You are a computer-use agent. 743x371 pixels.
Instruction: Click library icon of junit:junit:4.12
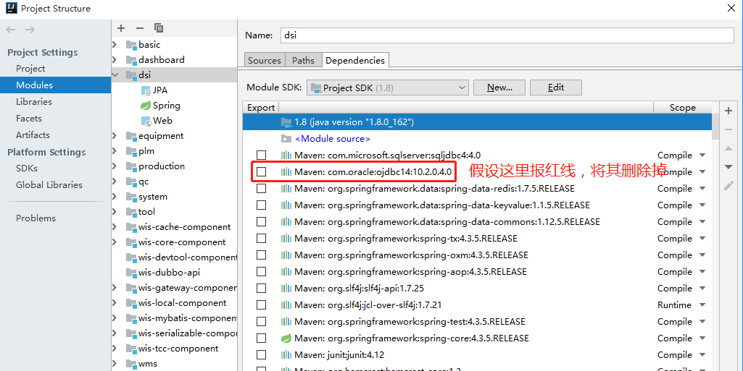286,355
